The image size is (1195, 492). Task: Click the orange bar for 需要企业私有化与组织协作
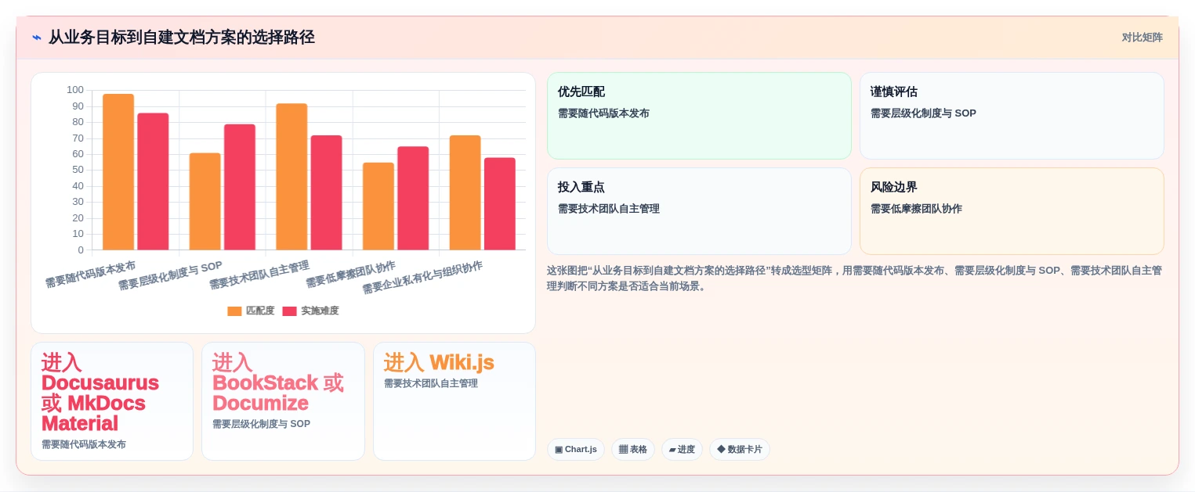coord(465,192)
